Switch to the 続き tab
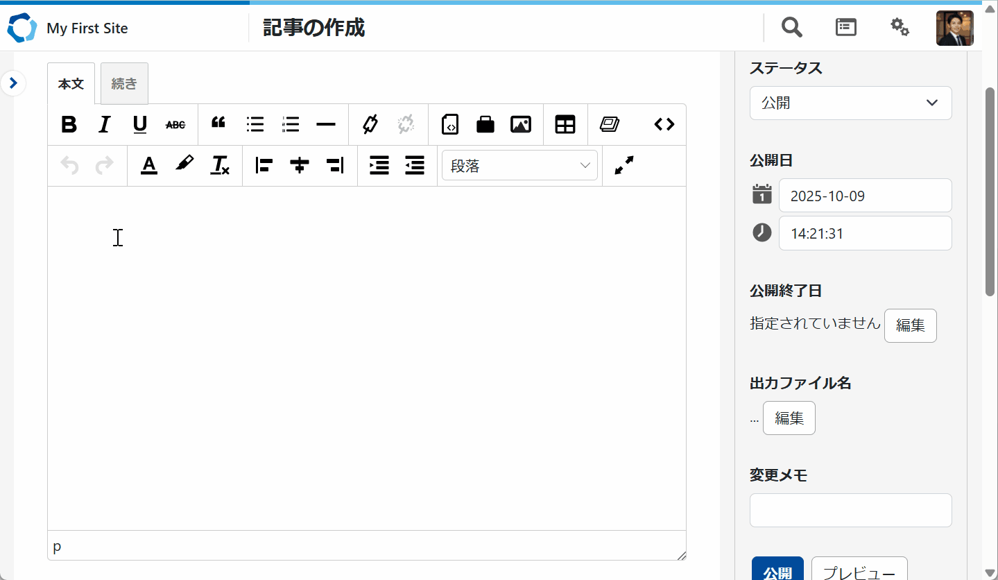Image resolution: width=998 pixels, height=580 pixels. pyautogui.click(x=124, y=84)
